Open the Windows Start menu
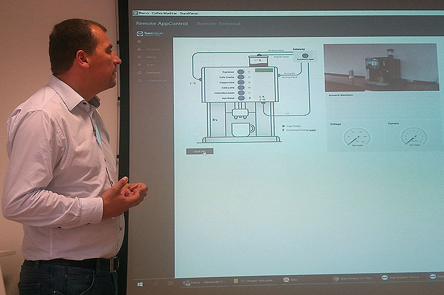Screen dimensions: 444x295 pos(140,283)
